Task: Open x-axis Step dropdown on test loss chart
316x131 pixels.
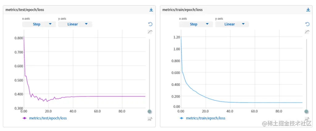Action: click(39, 24)
